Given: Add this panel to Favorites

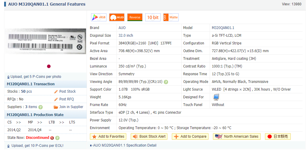Looking at the screenshot, I should pos(108,136).
